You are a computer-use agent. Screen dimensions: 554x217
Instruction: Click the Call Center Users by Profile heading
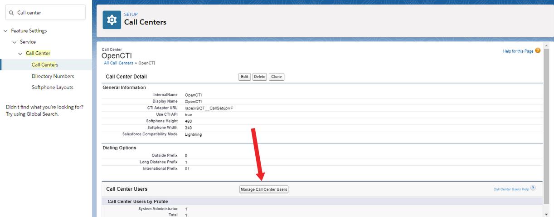click(138, 201)
